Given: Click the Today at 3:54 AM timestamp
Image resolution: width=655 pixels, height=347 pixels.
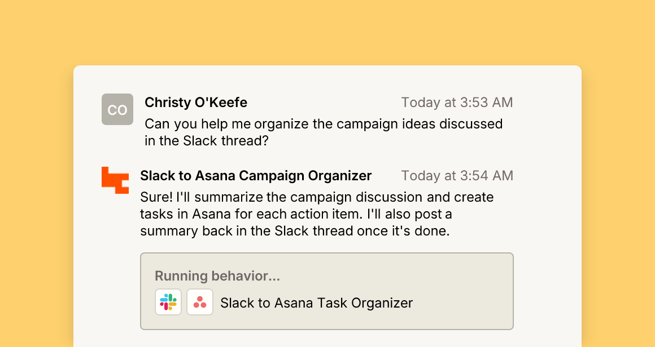Looking at the screenshot, I should point(457,176).
